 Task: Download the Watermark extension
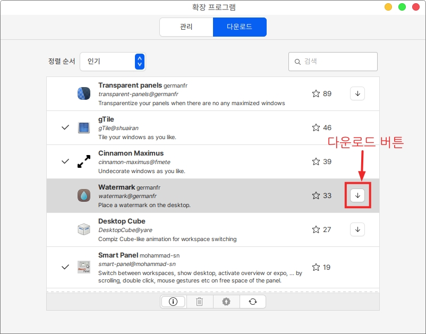coord(357,195)
